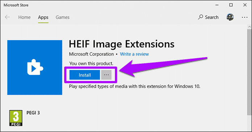Click the HEIF extension puzzle-piece app icon
Screen dimensions: 252x132
pos(35,68)
